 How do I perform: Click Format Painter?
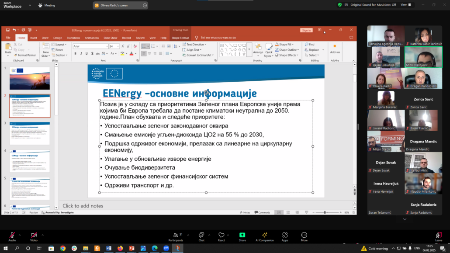25,55
